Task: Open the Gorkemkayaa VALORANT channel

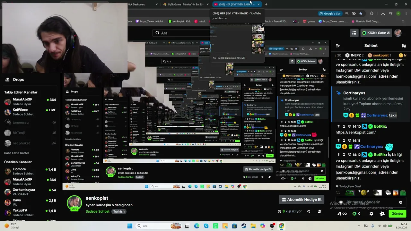Action: click(30, 192)
